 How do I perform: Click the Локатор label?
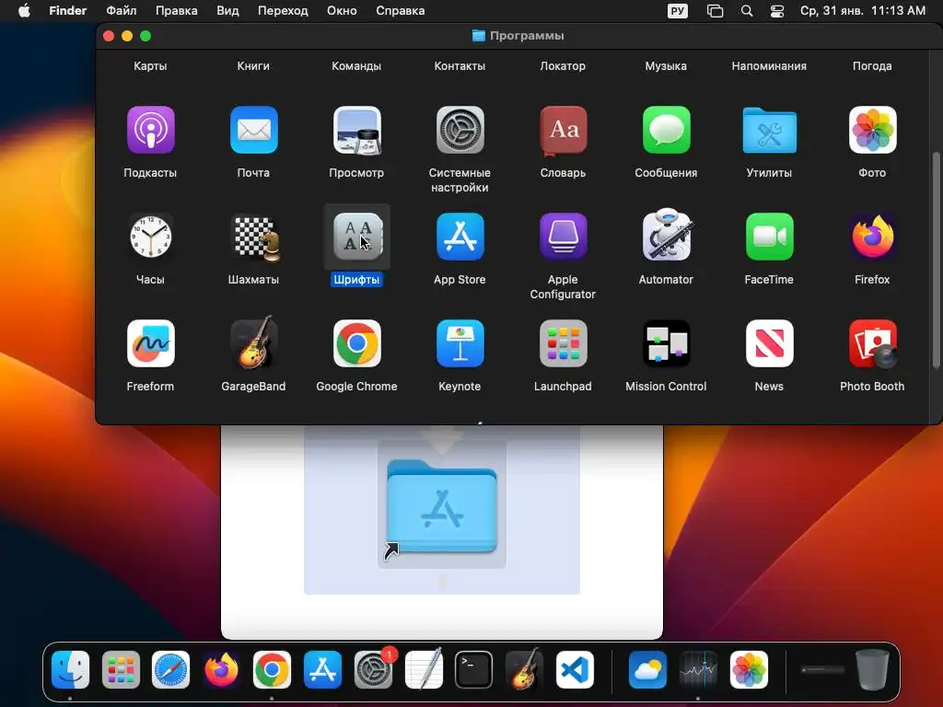[x=563, y=66]
